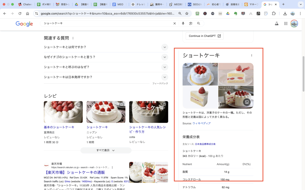
Task: Select the 343 カロリー (kcal) text
Action: (194, 156)
